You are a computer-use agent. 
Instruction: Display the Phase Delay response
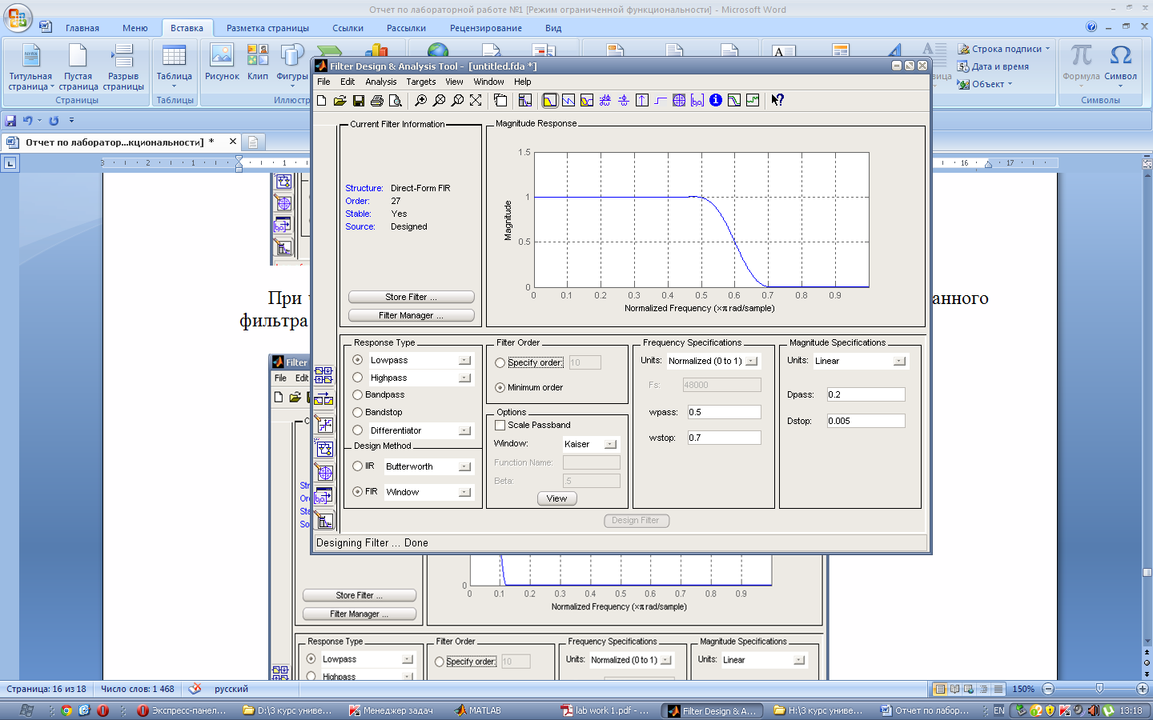[624, 101]
